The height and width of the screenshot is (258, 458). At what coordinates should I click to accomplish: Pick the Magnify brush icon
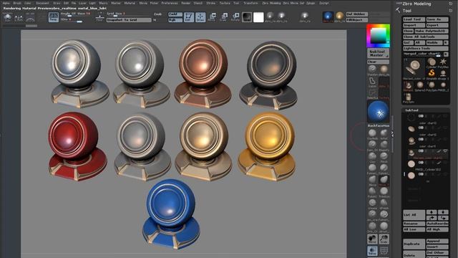[x=384, y=145]
